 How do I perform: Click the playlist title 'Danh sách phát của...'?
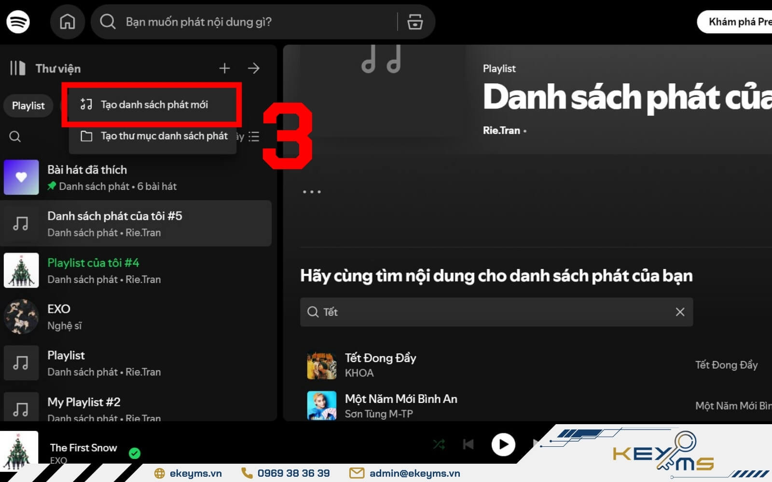pyautogui.click(x=627, y=97)
